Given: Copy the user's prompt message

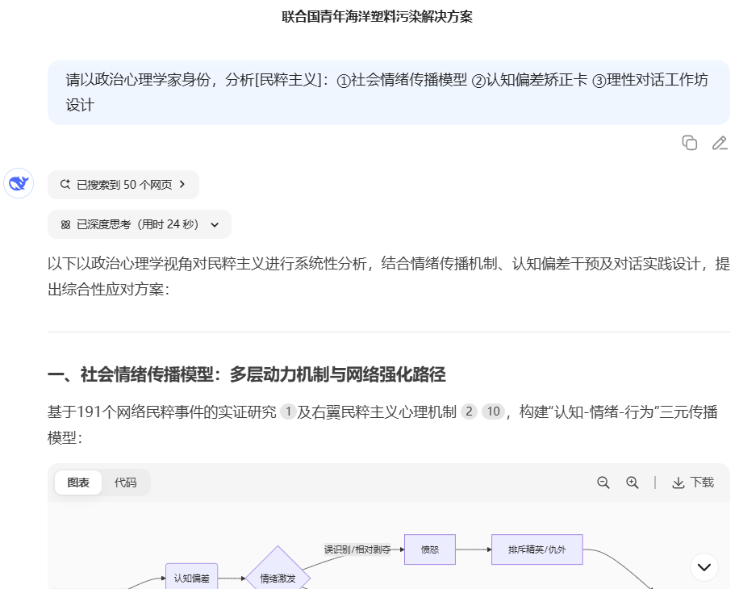Looking at the screenshot, I should click(x=690, y=143).
